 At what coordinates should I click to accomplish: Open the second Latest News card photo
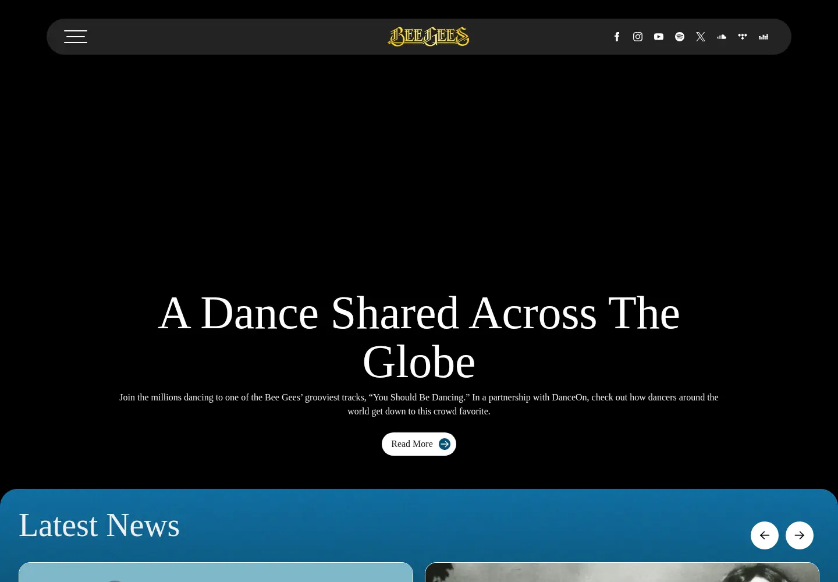[622, 572]
